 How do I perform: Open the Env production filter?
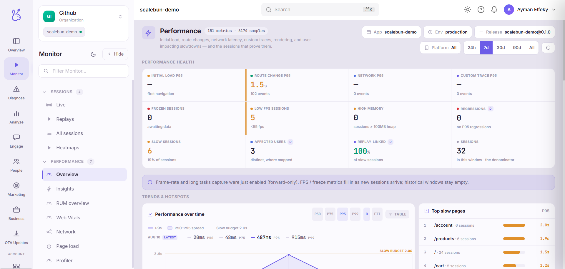pyautogui.click(x=448, y=32)
